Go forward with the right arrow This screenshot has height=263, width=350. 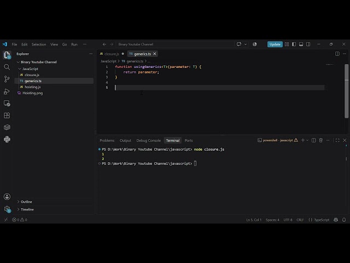tap(112, 44)
